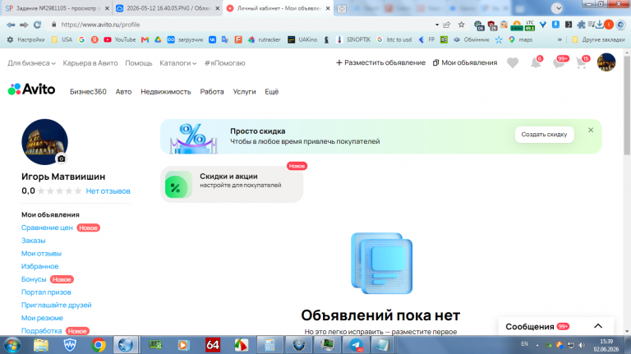631x354 pixels.
Task: Click the Avito logo
Action: 31,90
